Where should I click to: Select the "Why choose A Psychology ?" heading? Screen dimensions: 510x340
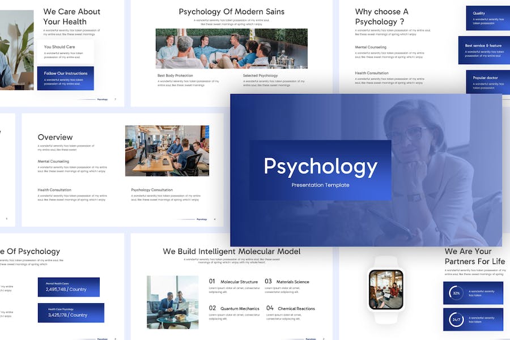[382, 16]
